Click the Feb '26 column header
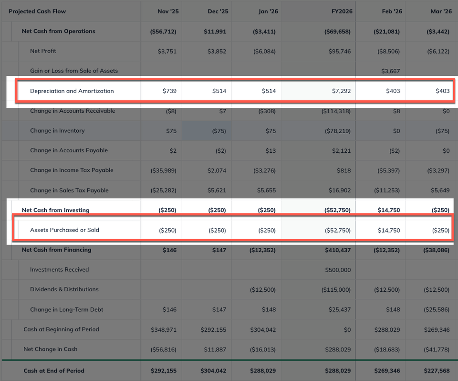 pos(392,11)
